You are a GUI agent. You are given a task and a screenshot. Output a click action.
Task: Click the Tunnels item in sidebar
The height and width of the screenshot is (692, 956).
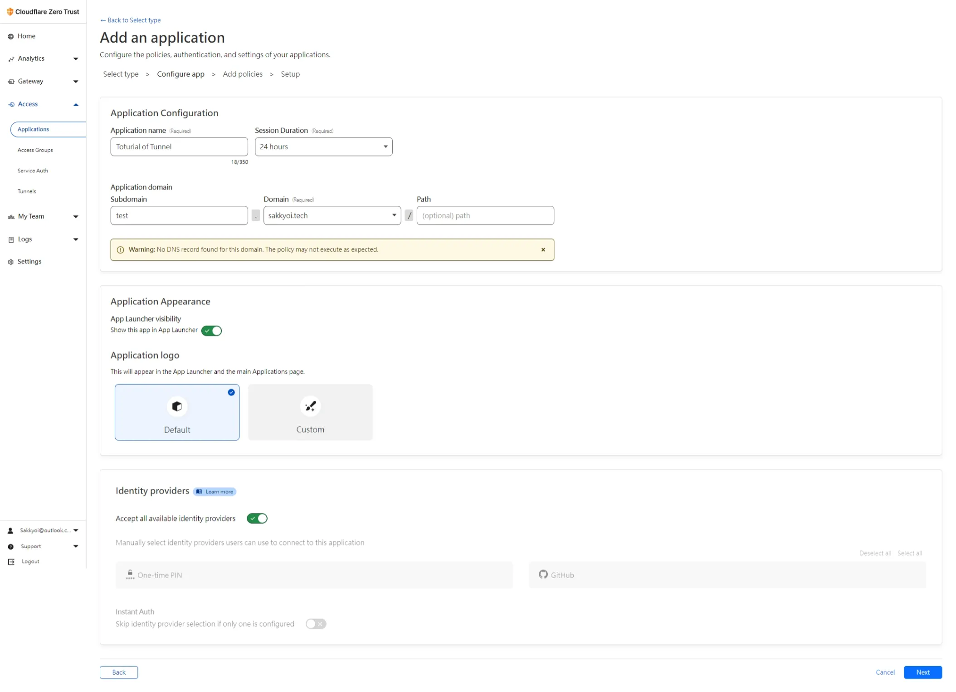click(x=27, y=191)
